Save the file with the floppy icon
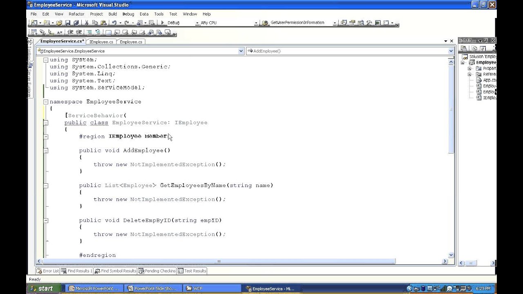The width and height of the screenshot is (523, 294). tap(67, 23)
